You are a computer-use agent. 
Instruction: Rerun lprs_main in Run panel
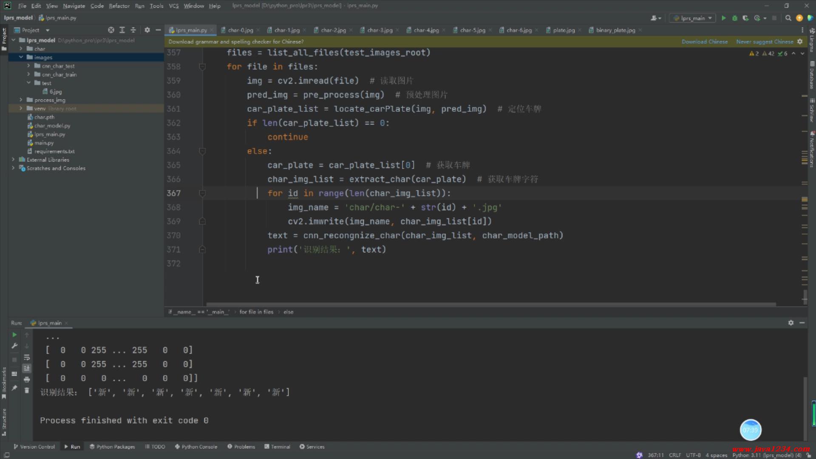click(x=14, y=335)
